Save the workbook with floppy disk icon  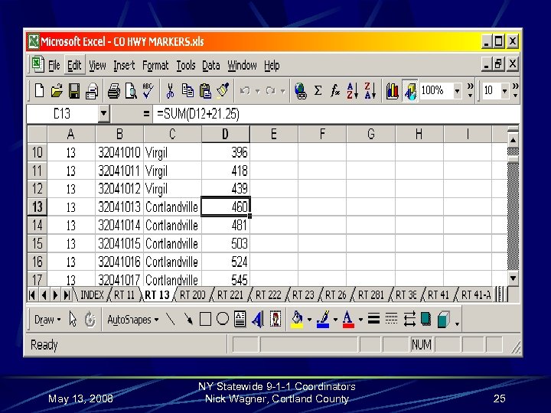[73, 91]
